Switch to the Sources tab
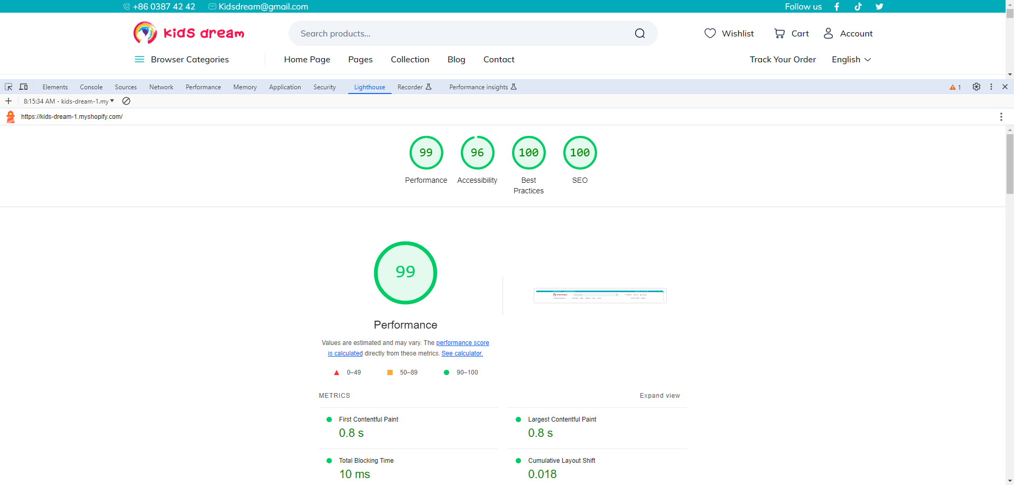 [x=126, y=87]
